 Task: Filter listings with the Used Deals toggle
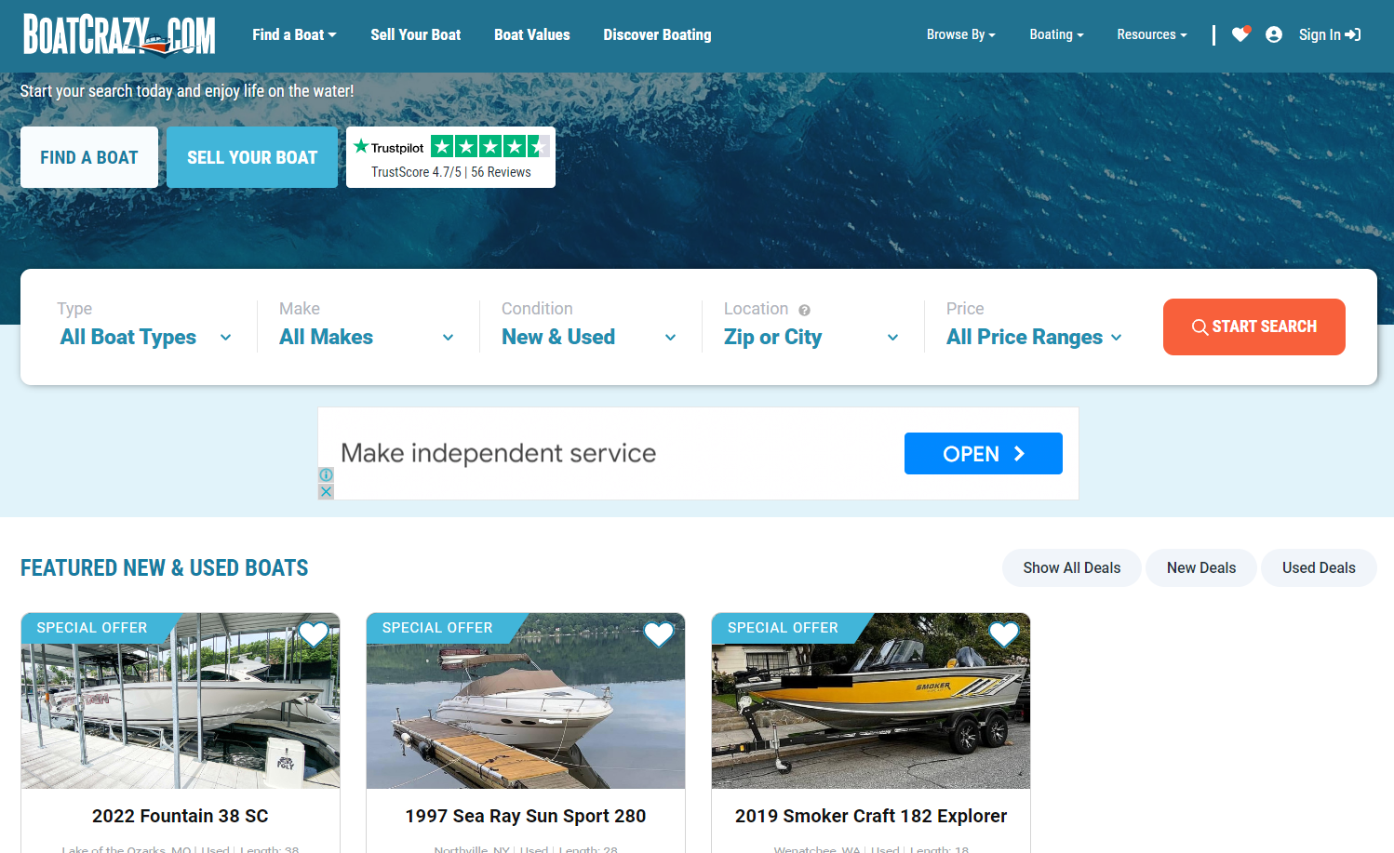[1318, 567]
